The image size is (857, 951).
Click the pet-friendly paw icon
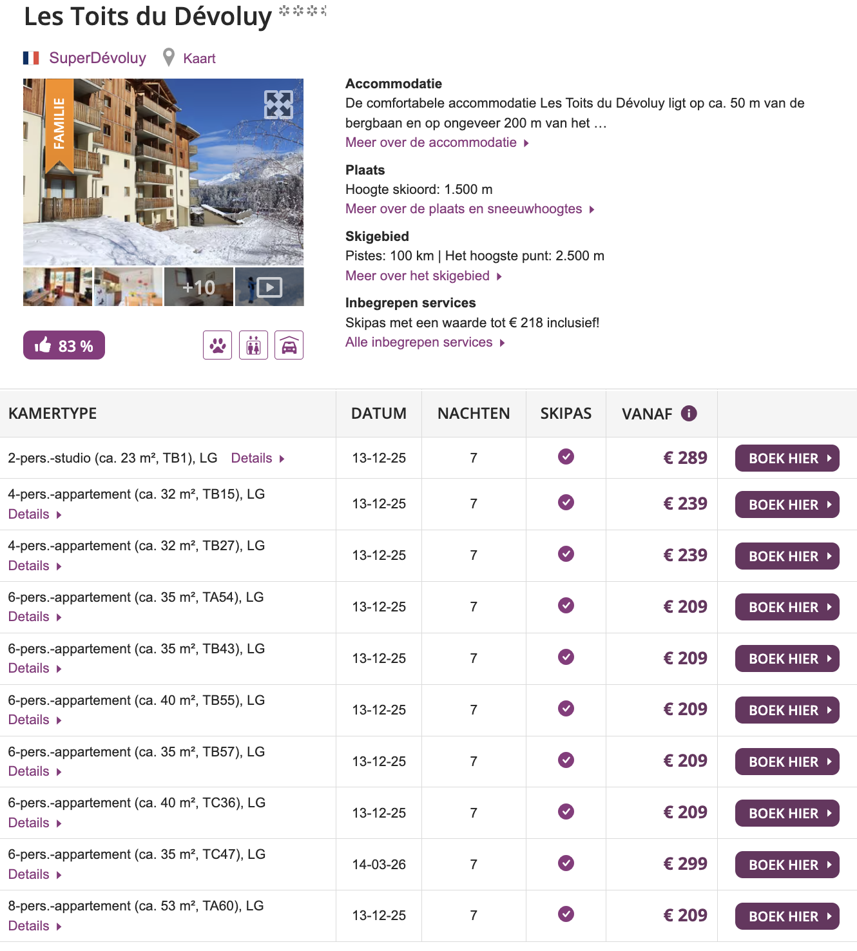217,345
